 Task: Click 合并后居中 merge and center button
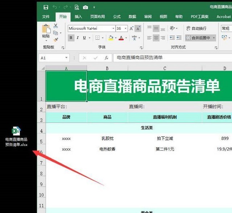198,38
